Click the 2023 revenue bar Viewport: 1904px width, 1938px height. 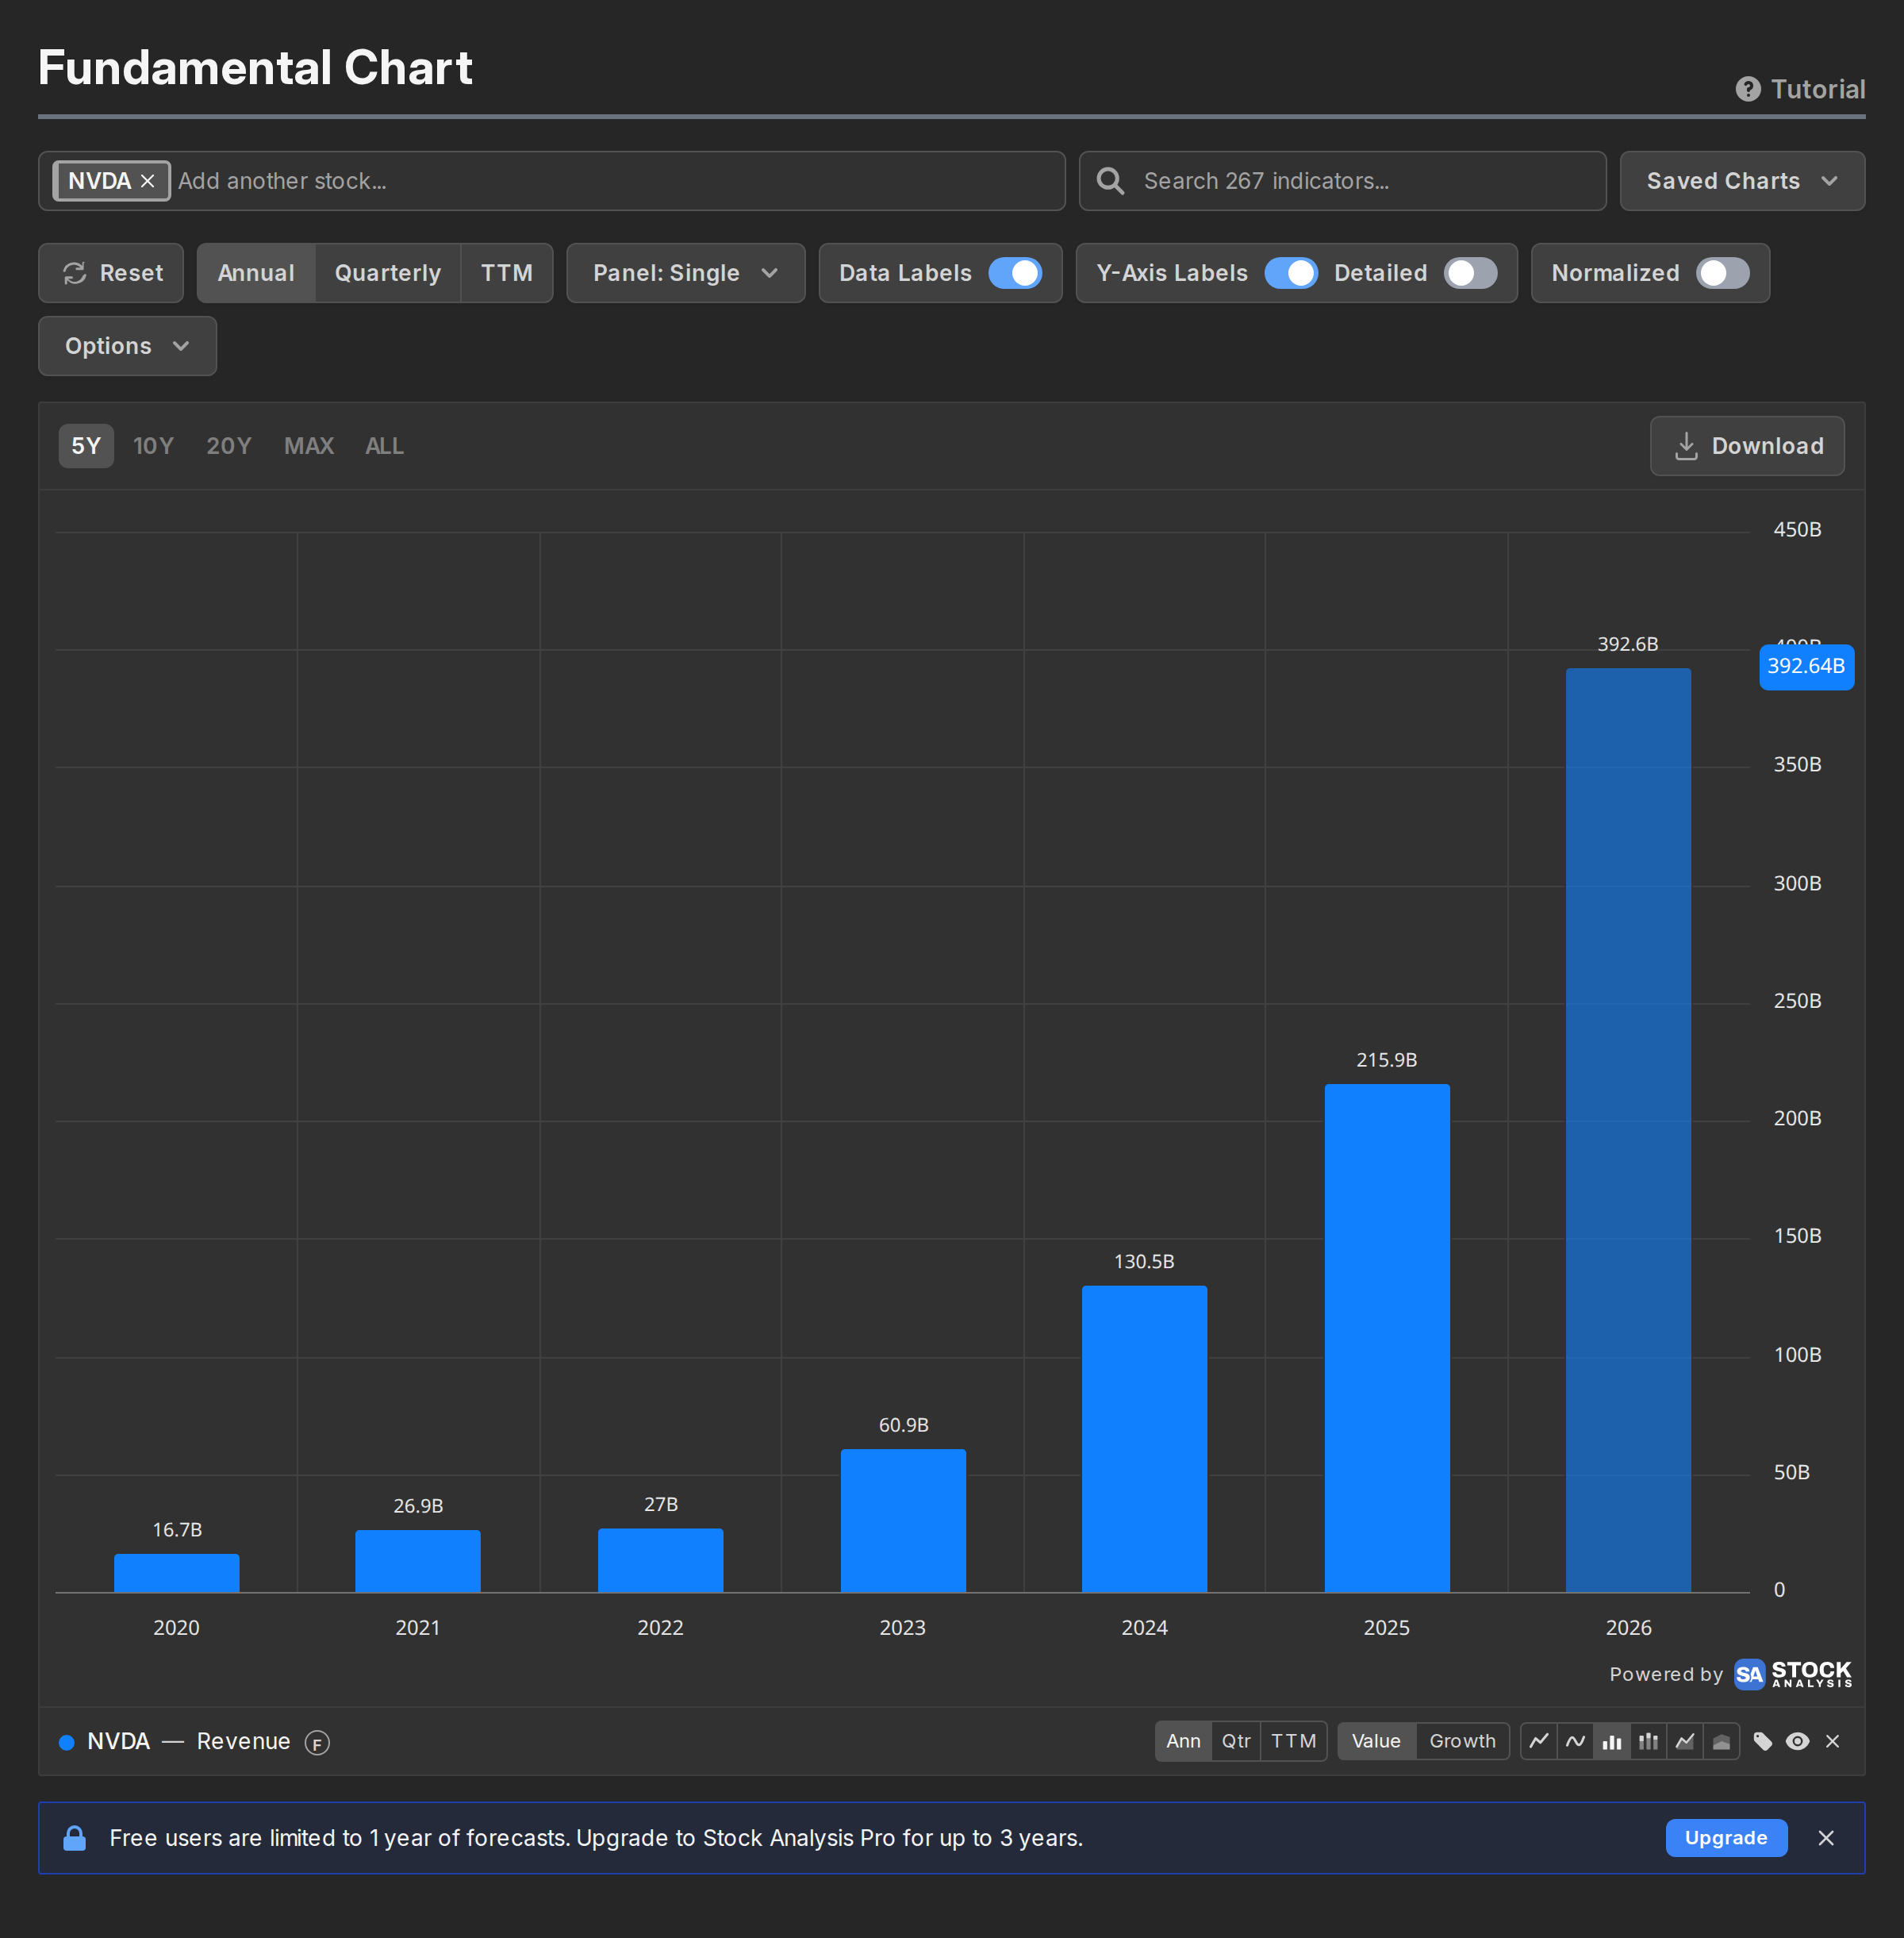tap(903, 1521)
